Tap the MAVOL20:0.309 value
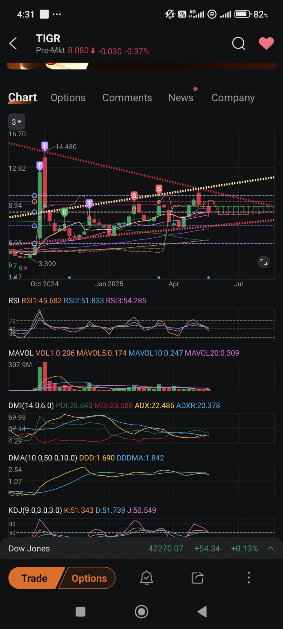The height and width of the screenshot is (629, 283). [212, 353]
